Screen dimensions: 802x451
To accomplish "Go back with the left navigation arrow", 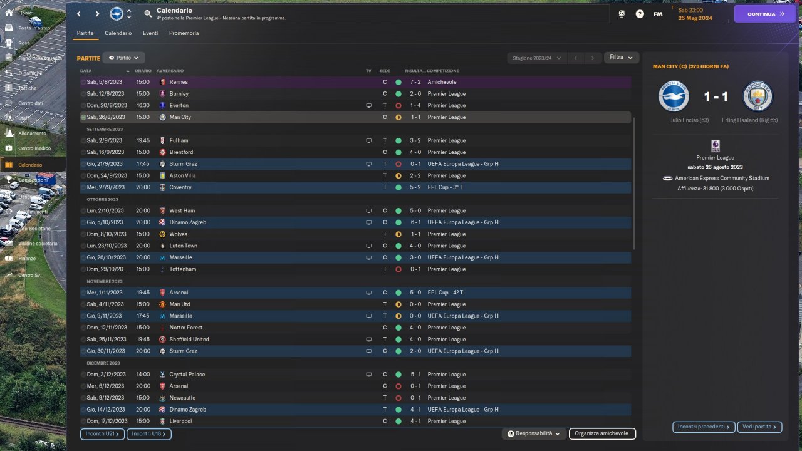I will [79, 14].
